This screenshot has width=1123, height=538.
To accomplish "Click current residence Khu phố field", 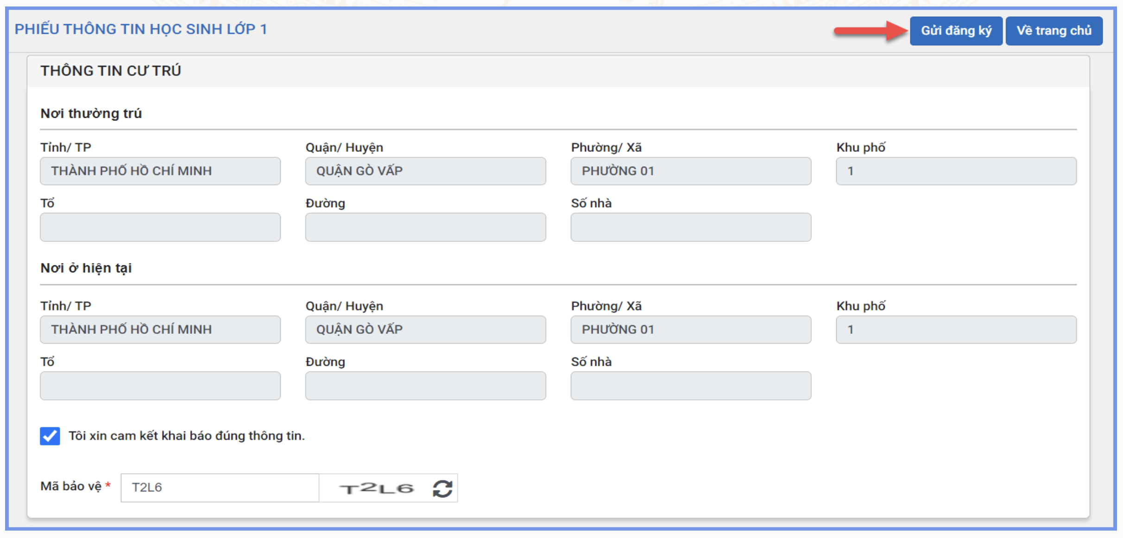I will point(956,330).
